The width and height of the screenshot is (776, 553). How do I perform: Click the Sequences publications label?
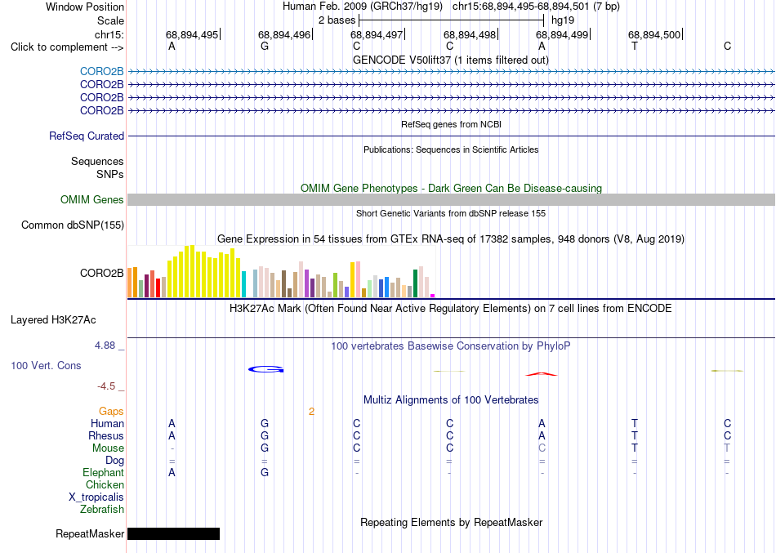pos(97,162)
